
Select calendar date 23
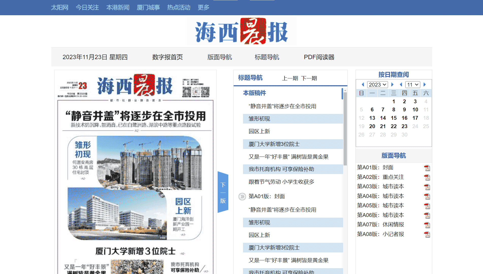pos(405,126)
